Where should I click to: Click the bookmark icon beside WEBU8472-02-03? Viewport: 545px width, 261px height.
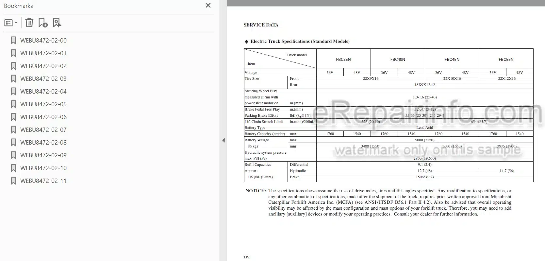[x=13, y=79]
